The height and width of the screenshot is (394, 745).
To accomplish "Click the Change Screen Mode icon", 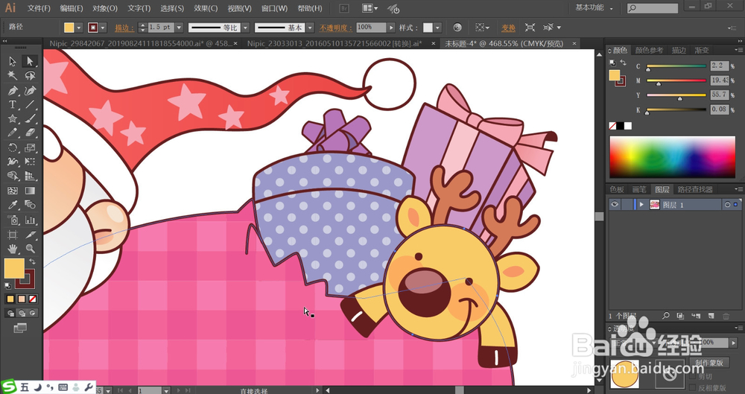I will pyautogui.click(x=20, y=328).
